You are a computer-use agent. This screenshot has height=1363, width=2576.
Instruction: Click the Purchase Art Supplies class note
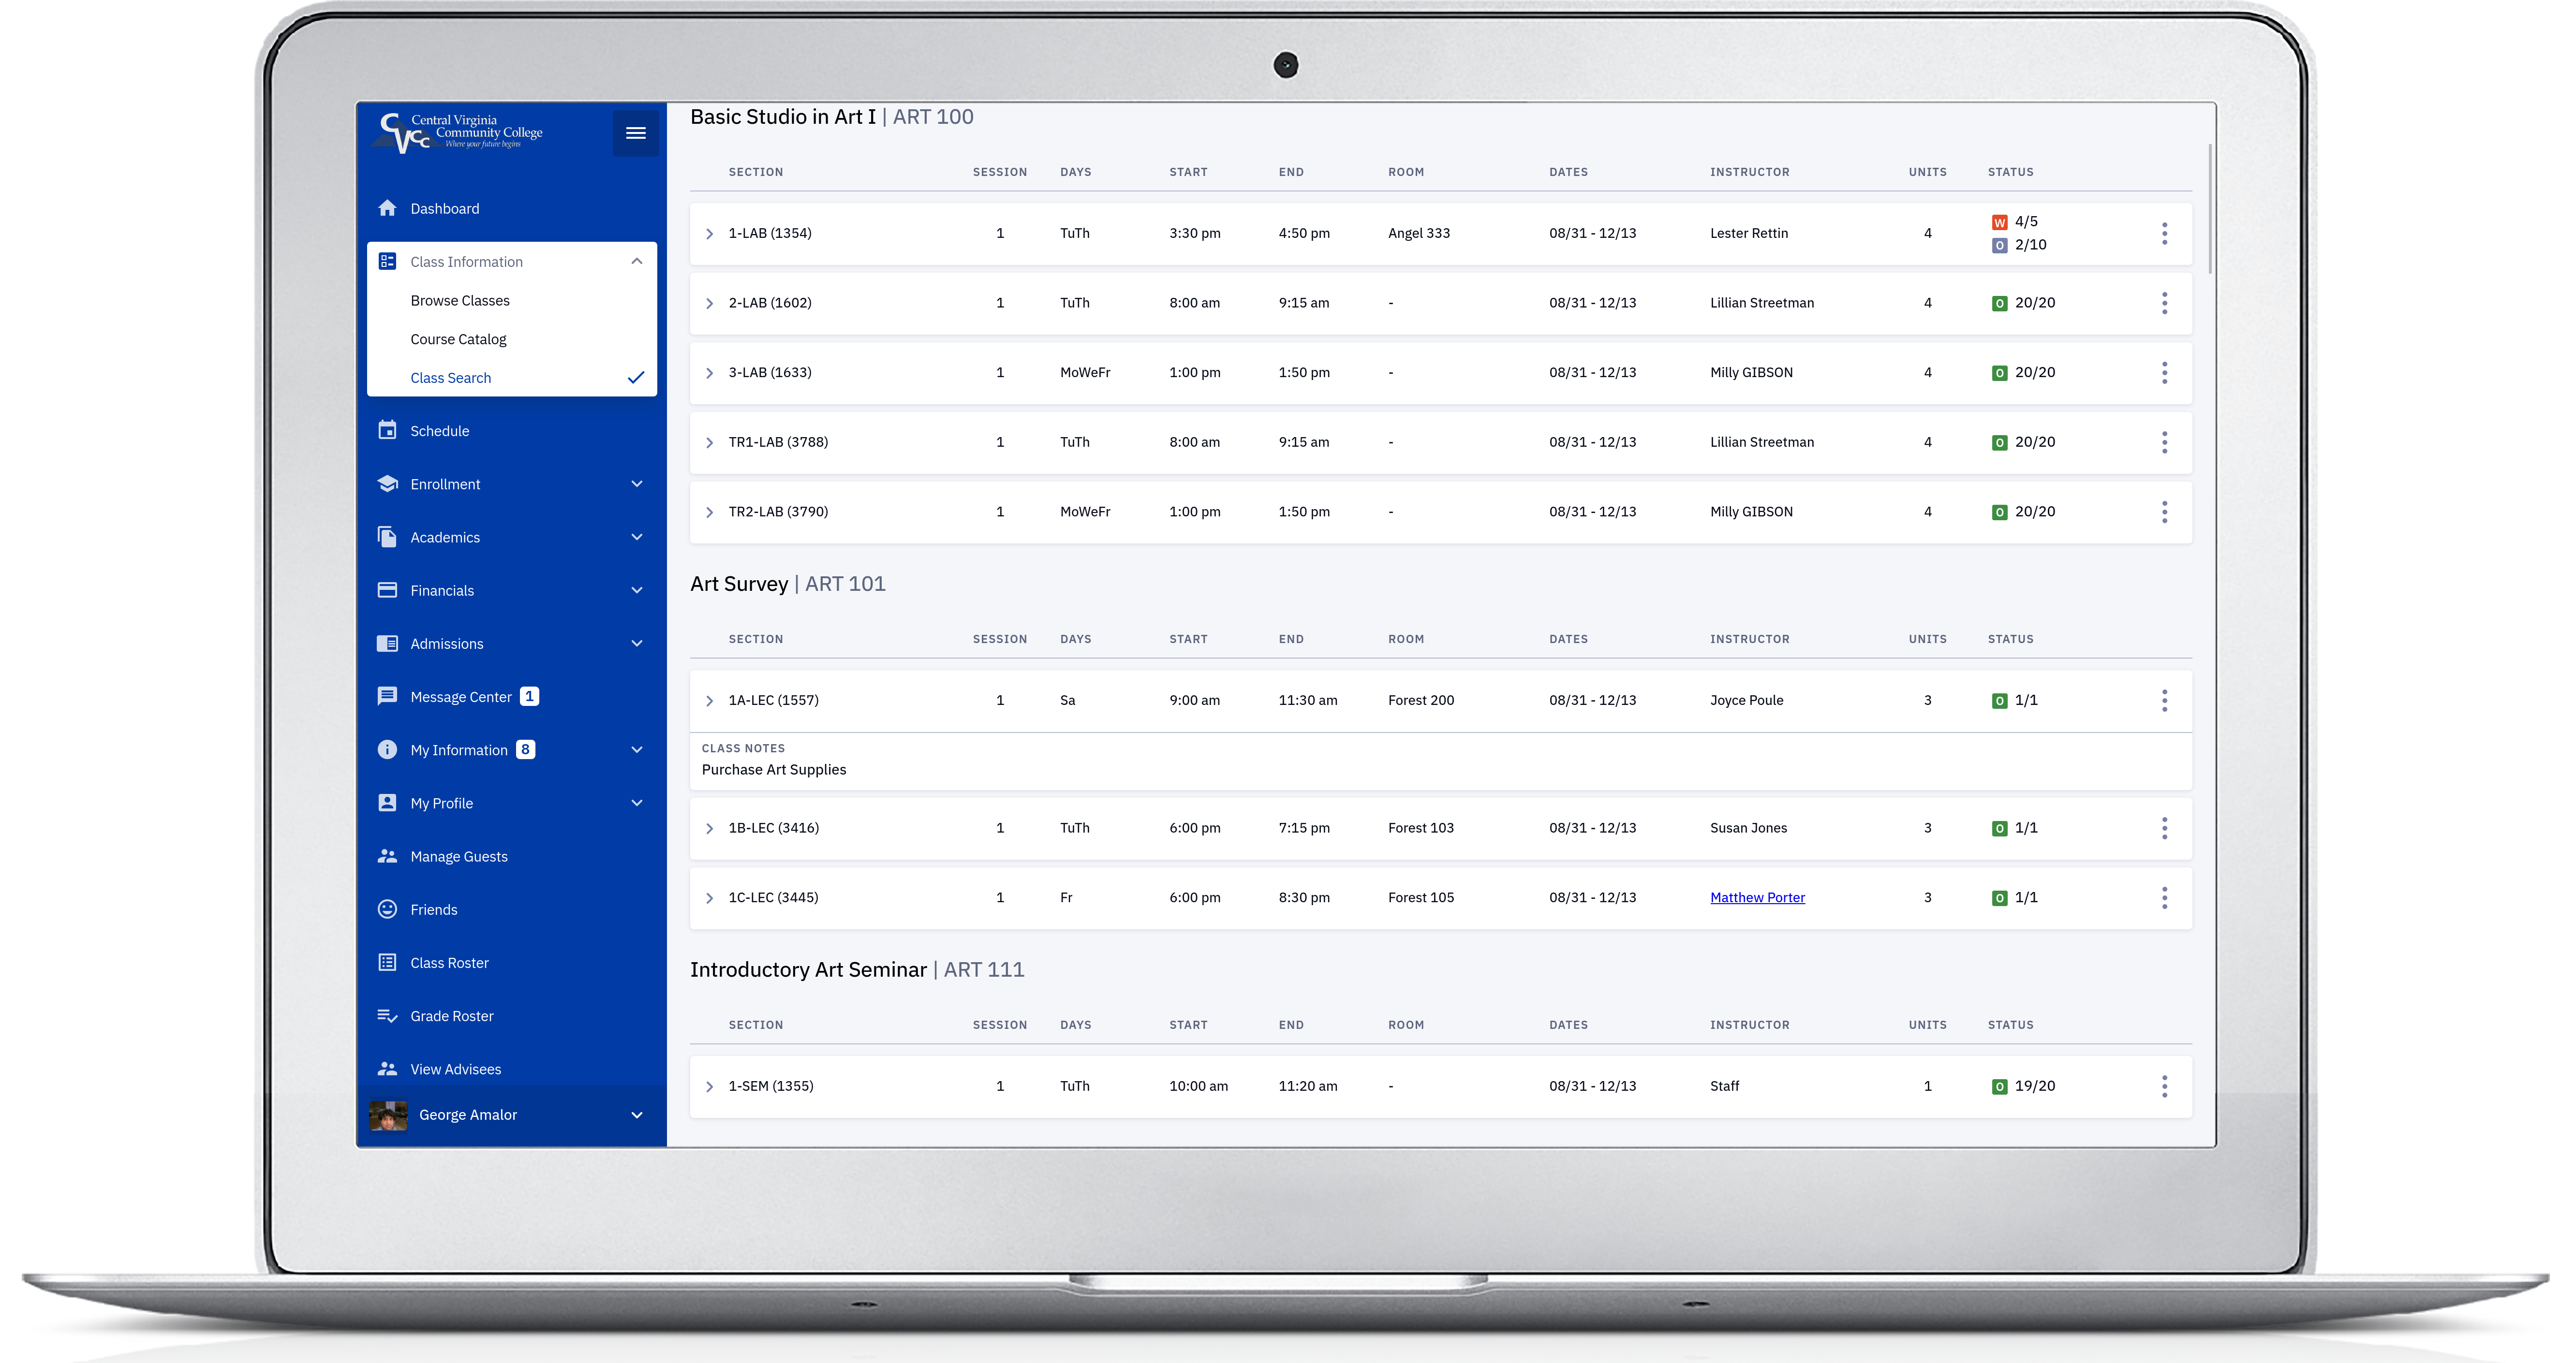(x=773, y=770)
